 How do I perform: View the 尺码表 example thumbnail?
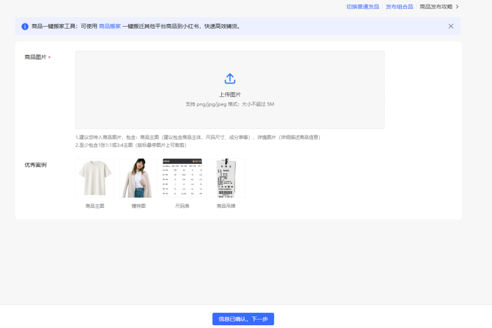(x=182, y=178)
